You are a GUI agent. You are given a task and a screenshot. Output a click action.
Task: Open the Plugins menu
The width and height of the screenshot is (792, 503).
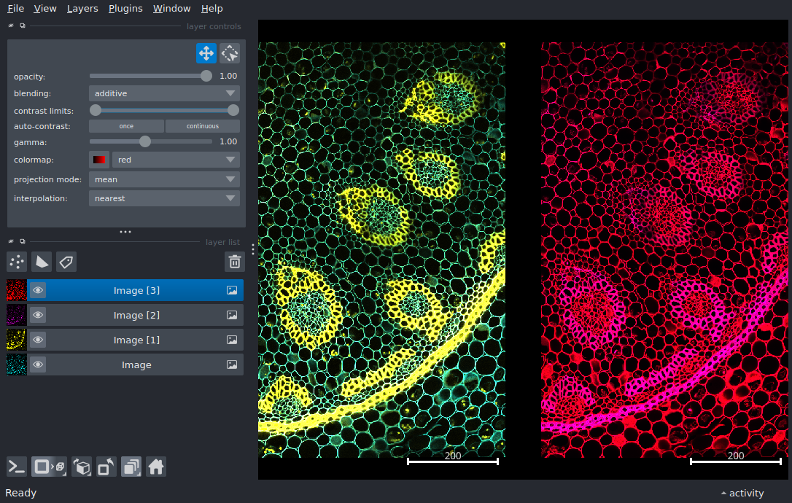point(125,9)
